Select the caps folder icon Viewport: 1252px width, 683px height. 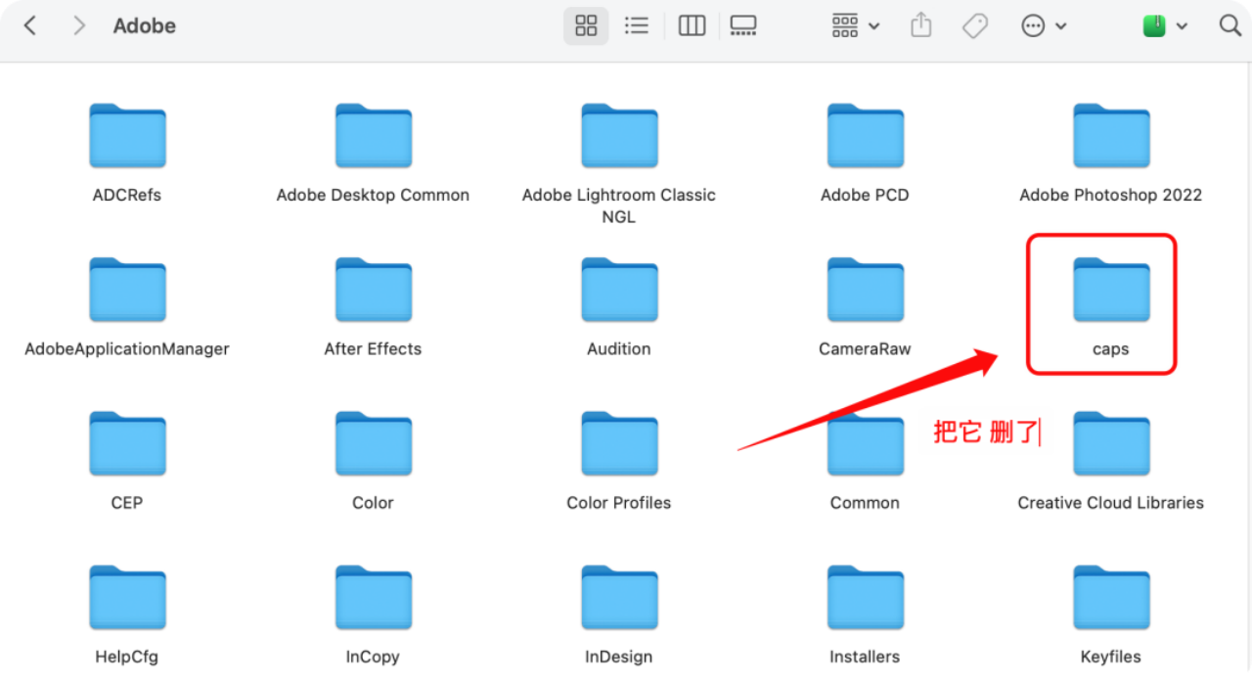coord(1111,290)
